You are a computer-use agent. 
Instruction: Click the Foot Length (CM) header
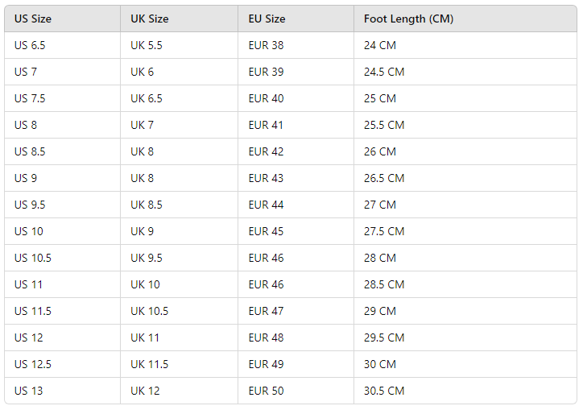point(408,19)
